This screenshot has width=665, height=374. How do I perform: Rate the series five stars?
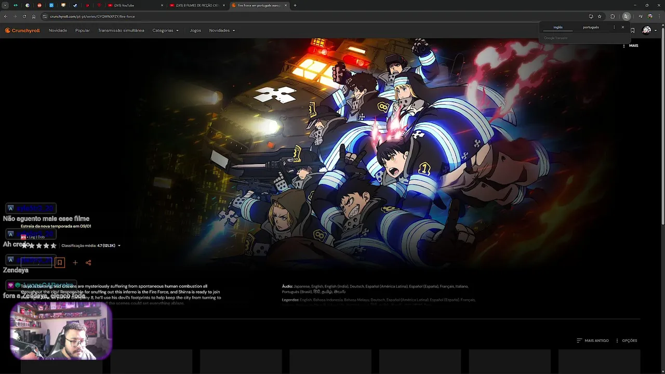click(53, 246)
